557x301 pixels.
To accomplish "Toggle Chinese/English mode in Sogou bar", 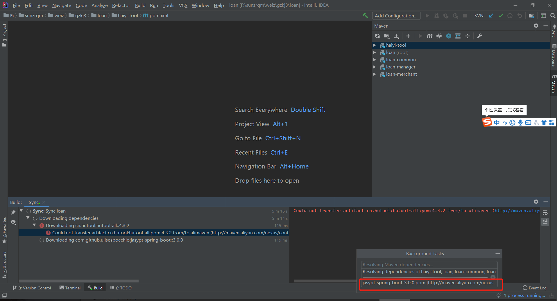I will pyautogui.click(x=497, y=123).
